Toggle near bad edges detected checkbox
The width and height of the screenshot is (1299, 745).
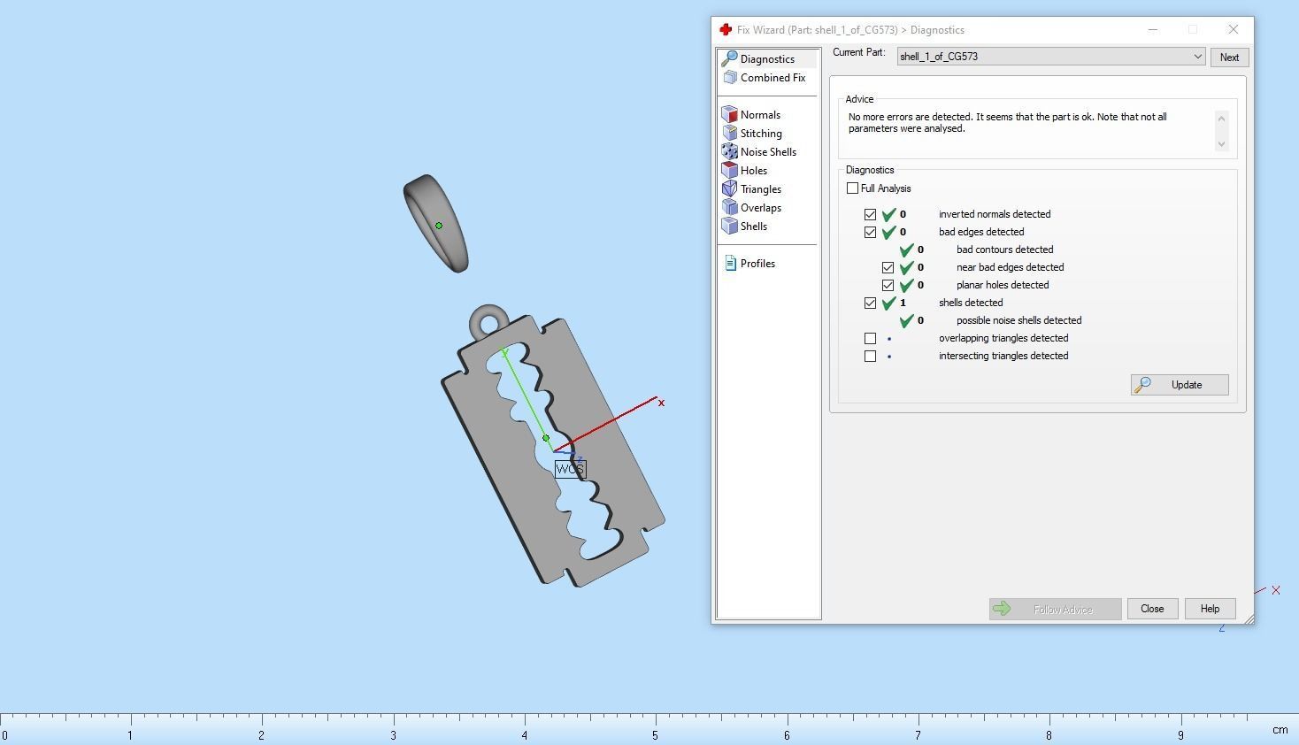pos(888,268)
